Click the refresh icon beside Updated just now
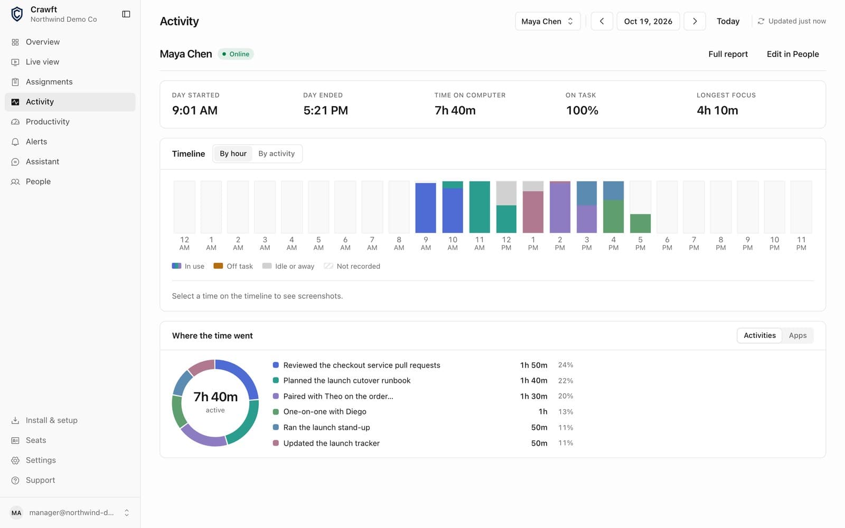Viewport: 845px width, 528px height. tap(761, 22)
